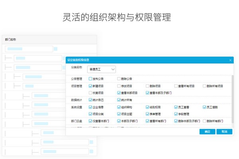Uncheck the 新建项目 checkbox
Image resolution: width=239 pixels, height=159 pixels.
90,86
